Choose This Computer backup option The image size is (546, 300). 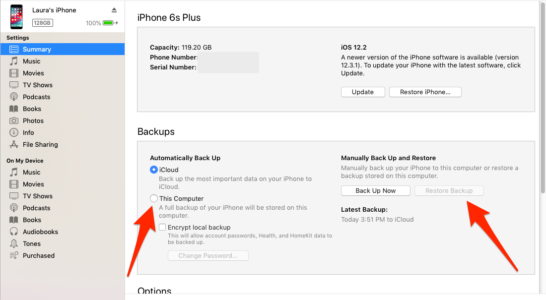(x=154, y=198)
